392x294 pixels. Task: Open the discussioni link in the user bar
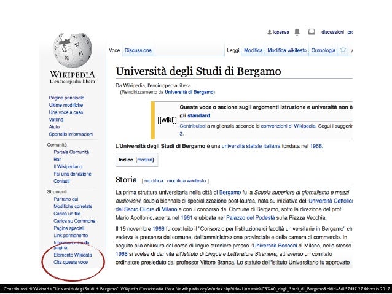[332, 32]
